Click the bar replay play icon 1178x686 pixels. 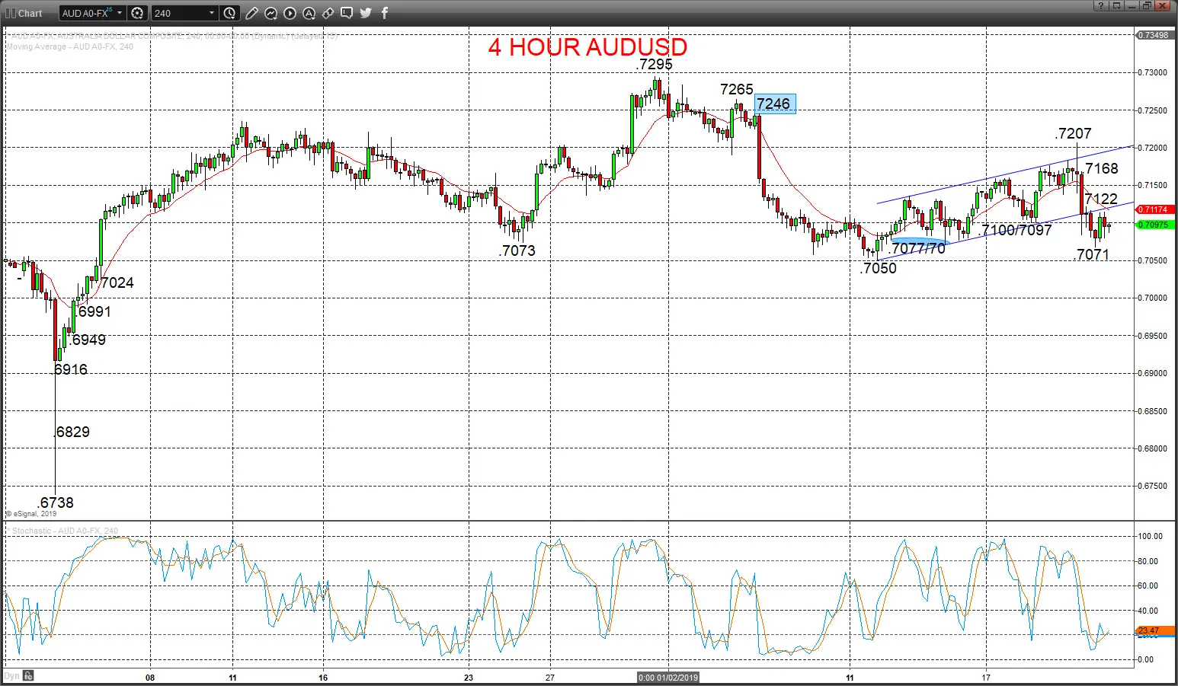pos(290,13)
